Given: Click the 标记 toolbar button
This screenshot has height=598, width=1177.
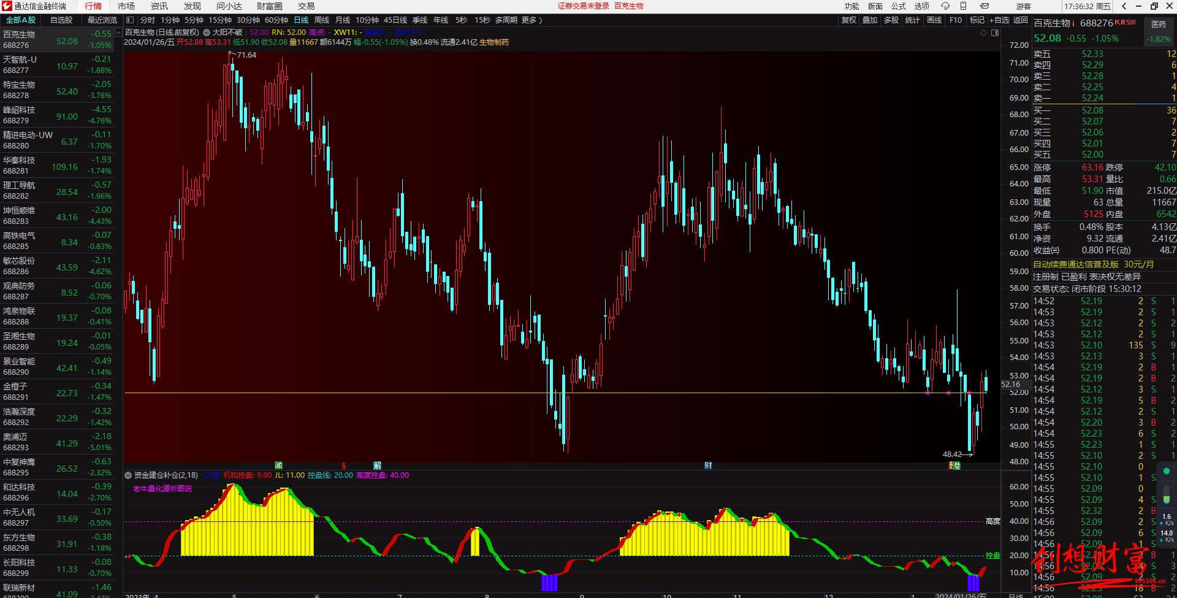Looking at the screenshot, I should [x=977, y=20].
